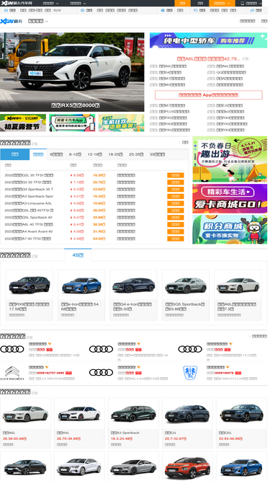Click the SUV link in the navigation bar
270x481 pixels.
57,10
